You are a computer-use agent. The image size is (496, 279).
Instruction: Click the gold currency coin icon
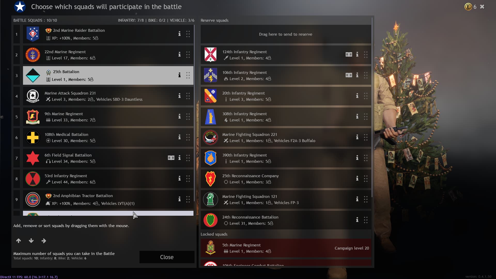tap(468, 7)
